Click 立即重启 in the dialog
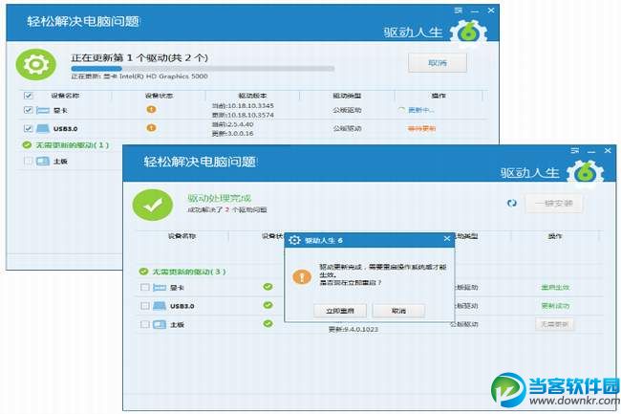Viewport: 621px width, 414px height. pyautogui.click(x=340, y=311)
